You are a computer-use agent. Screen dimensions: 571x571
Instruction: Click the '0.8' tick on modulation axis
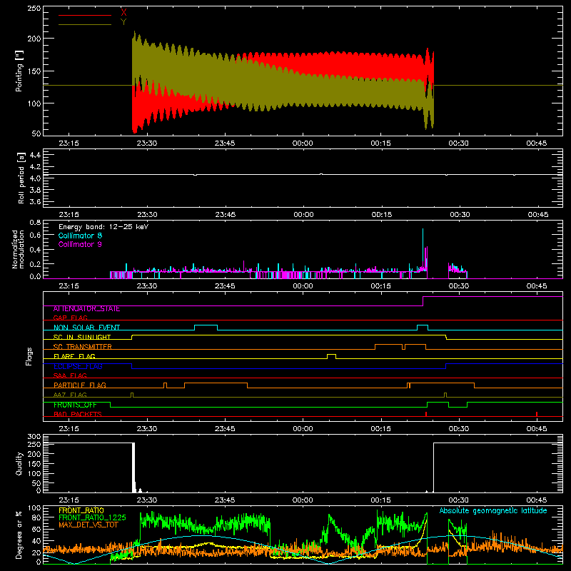(x=35, y=222)
